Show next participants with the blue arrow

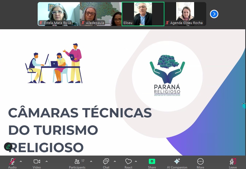point(214,14)
